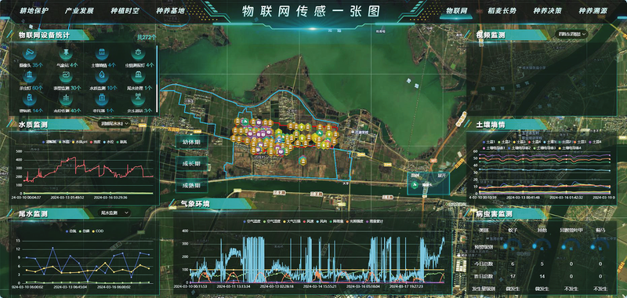Open the 耕地保护 menu tab

[x=34, y=11]
